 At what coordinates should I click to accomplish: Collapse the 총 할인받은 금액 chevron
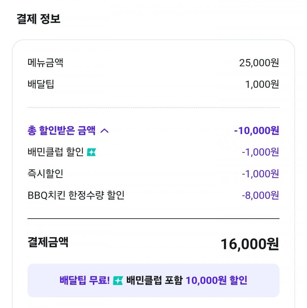[x=104, y=131]
